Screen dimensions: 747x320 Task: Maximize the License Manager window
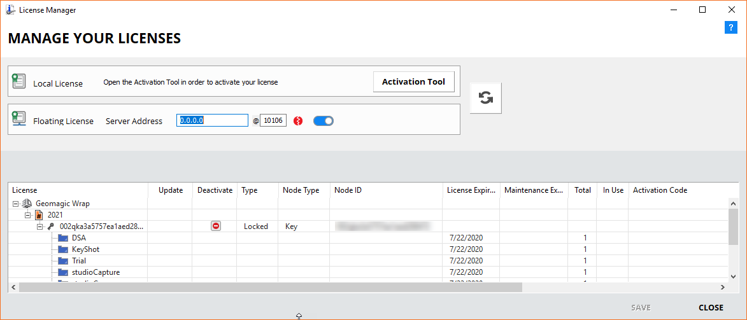coord(702,10)
